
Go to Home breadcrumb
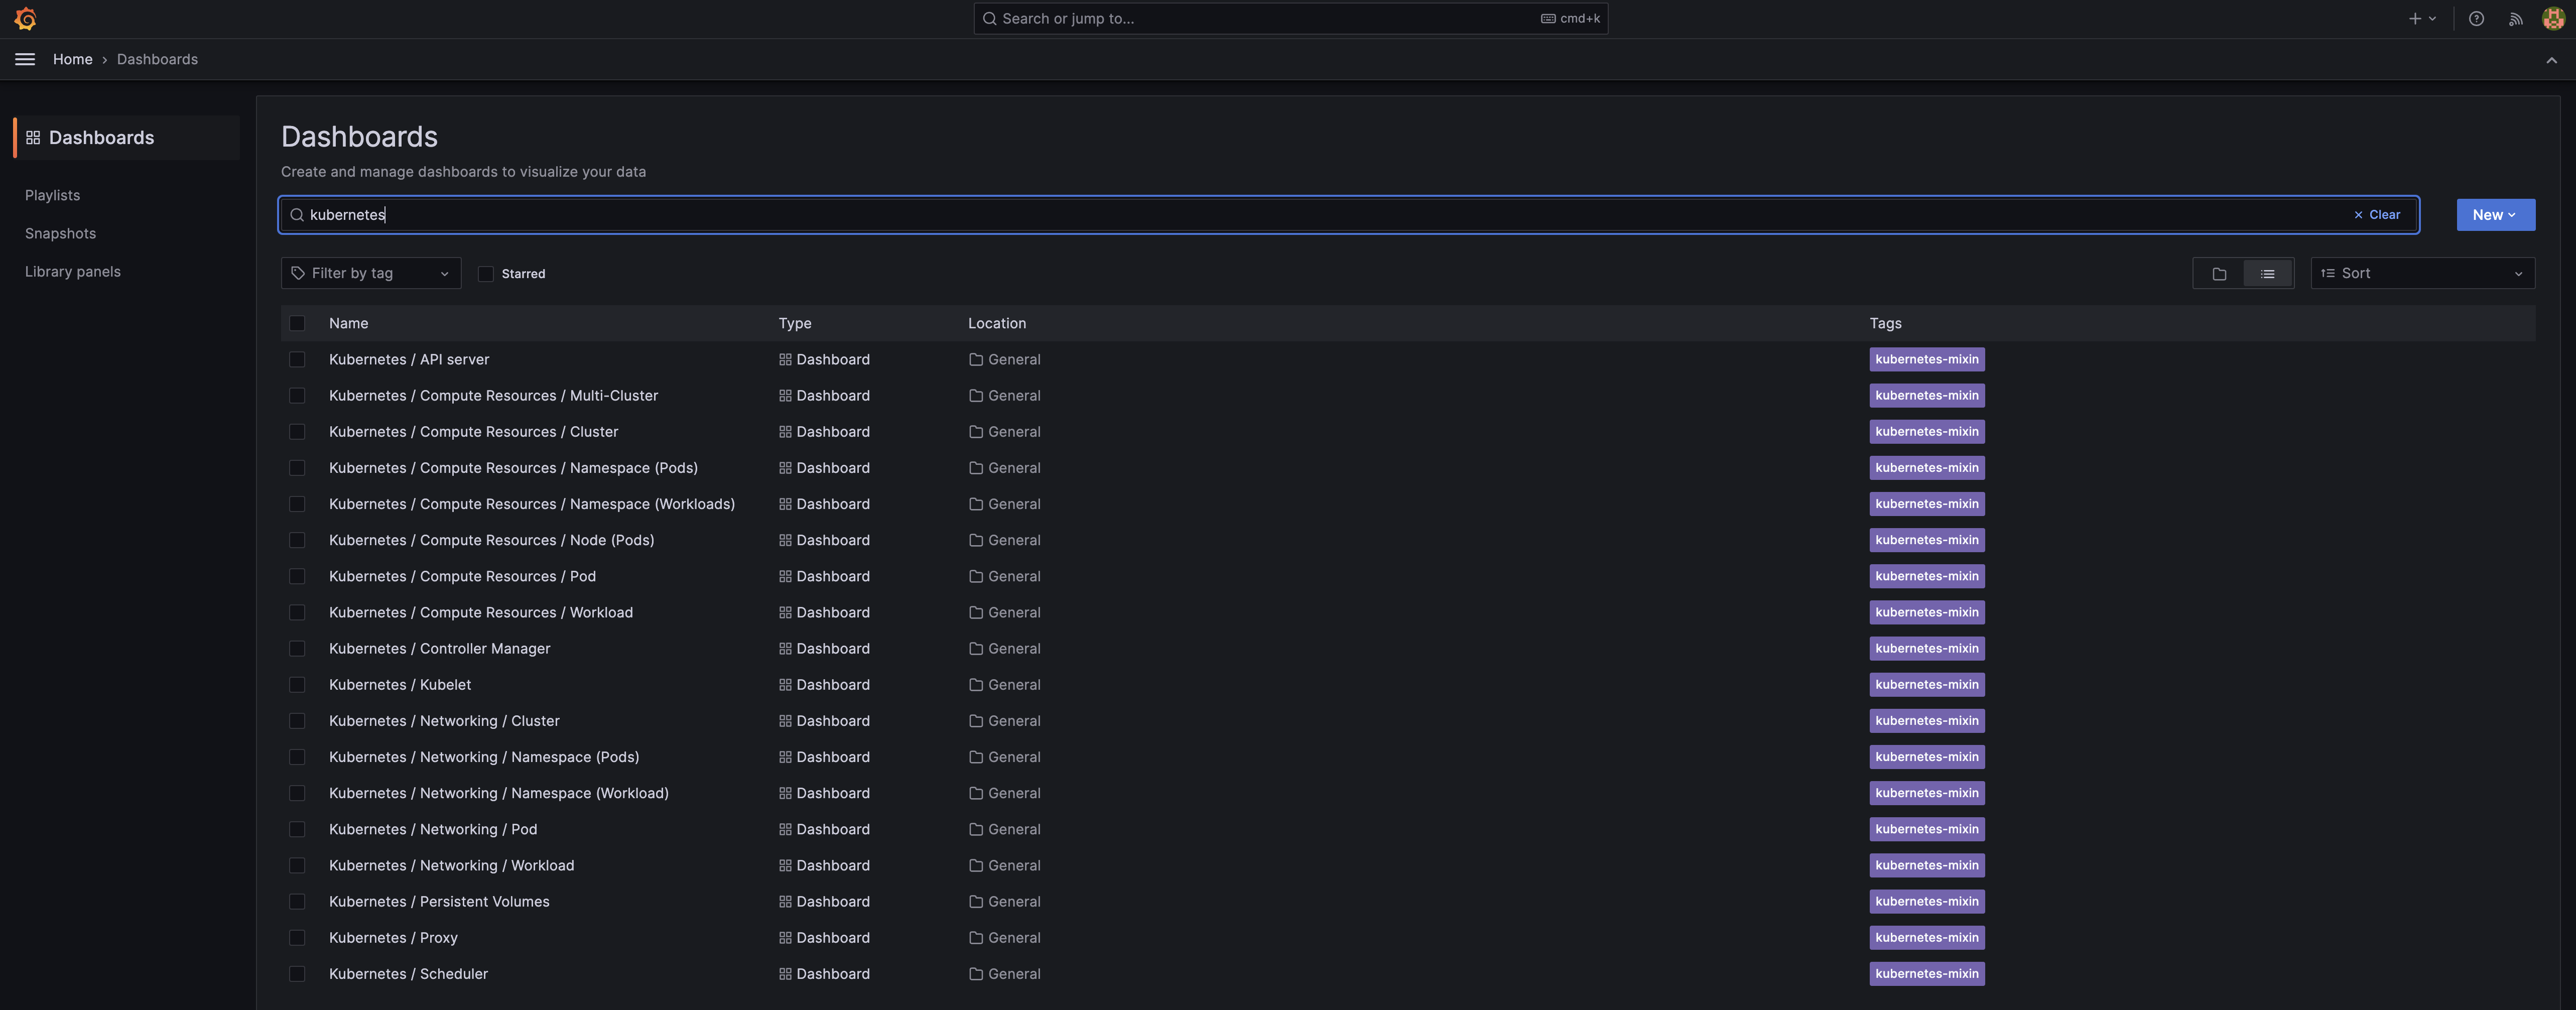72,60
